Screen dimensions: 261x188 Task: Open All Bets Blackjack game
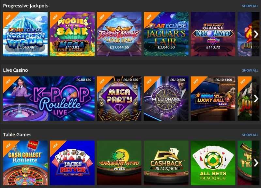pos(213,163)
